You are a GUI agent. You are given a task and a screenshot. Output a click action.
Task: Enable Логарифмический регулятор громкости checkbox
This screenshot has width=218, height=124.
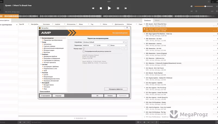pos(84,51)
